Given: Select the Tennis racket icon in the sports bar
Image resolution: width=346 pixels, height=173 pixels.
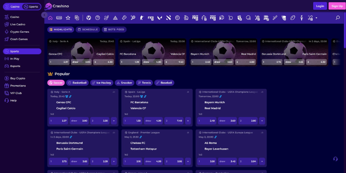Looking at the screenshot, I should (133, 18).
